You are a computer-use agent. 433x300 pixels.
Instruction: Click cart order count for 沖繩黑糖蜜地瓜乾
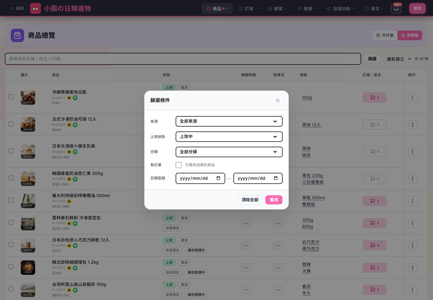(375, 97)
